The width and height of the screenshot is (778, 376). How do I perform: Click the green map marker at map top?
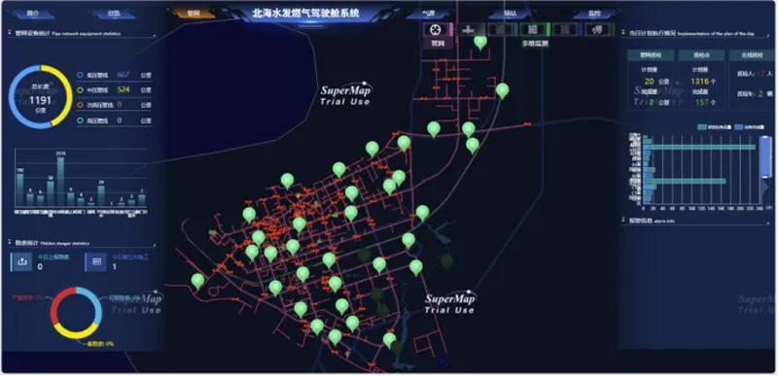click(479, 42)
